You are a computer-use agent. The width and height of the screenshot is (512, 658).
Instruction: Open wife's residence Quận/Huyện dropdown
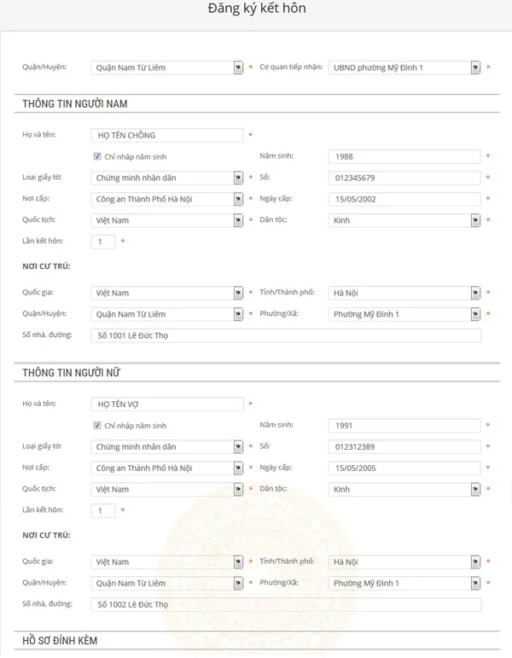click(x=167, y=583)
